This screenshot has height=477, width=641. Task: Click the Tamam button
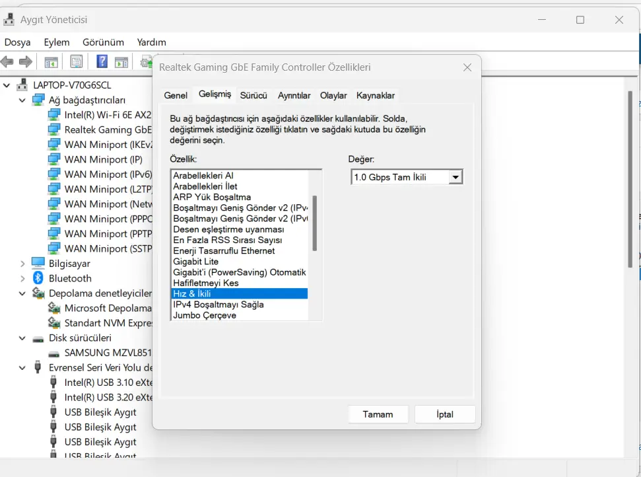click(378, 414)
